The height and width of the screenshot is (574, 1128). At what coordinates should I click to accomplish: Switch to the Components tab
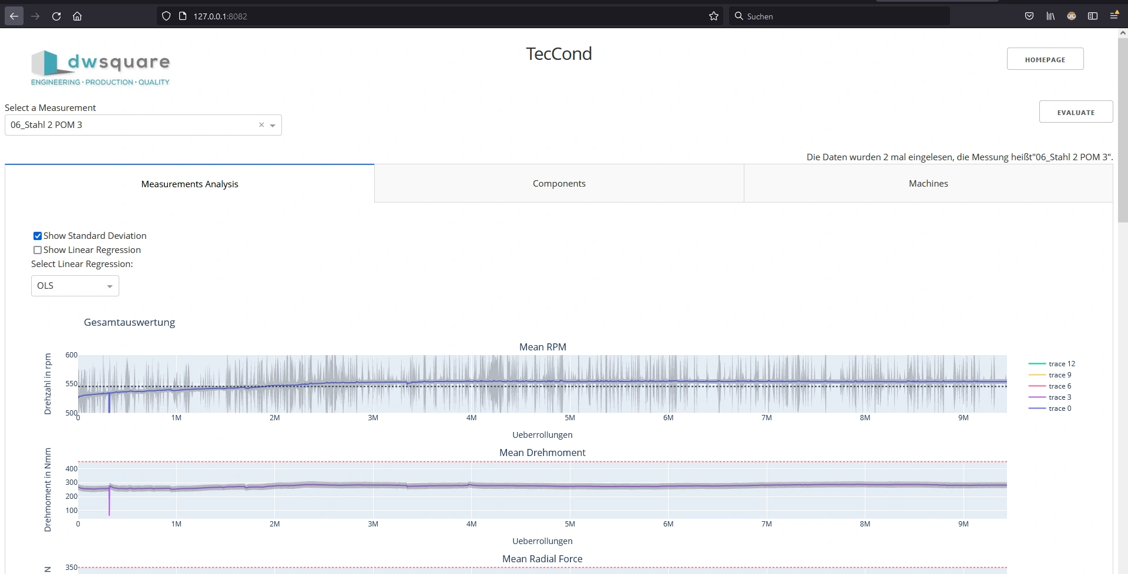(x=559, y=184)
